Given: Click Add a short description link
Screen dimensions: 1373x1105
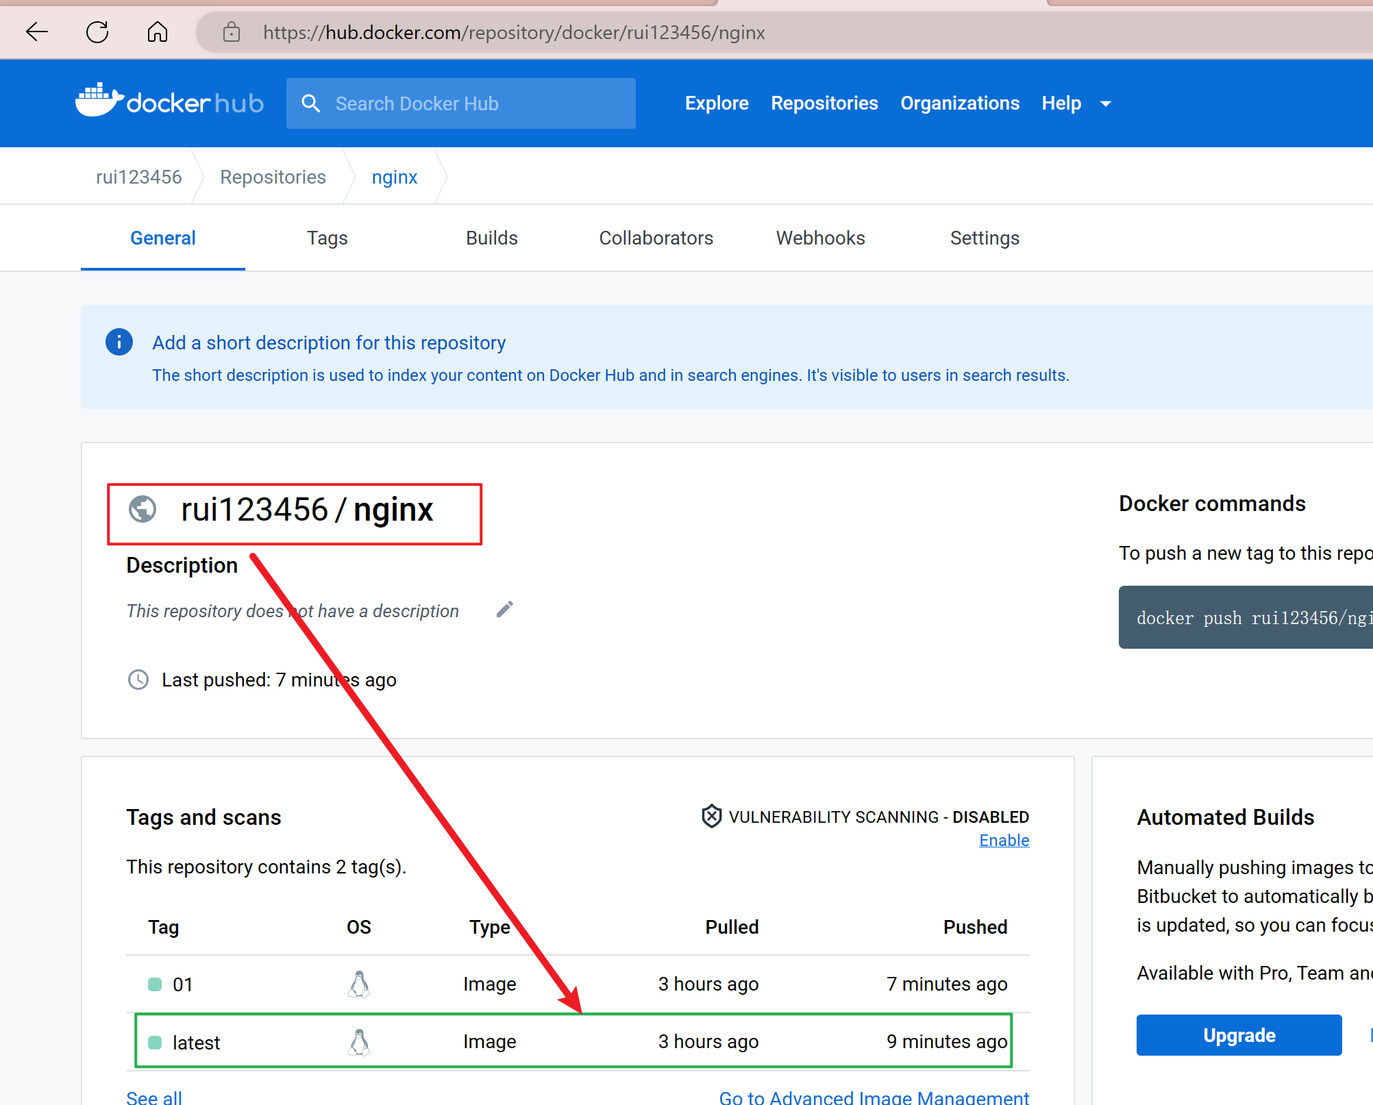Looking at the screenshot, I should 329,343.
